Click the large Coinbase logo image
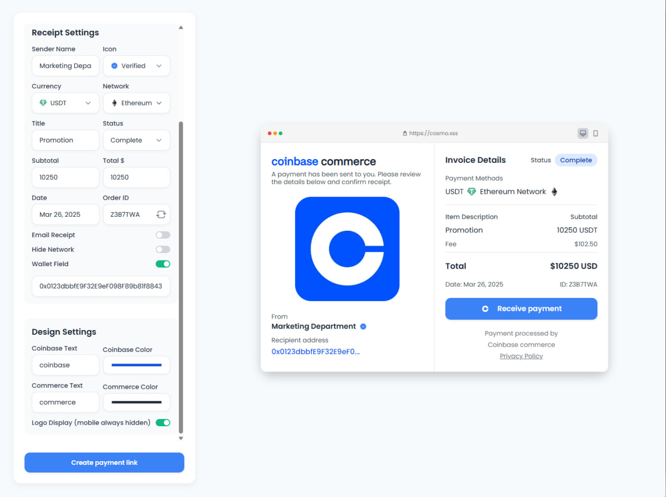Viewport: 666px width, 497px height. [347, 249]
